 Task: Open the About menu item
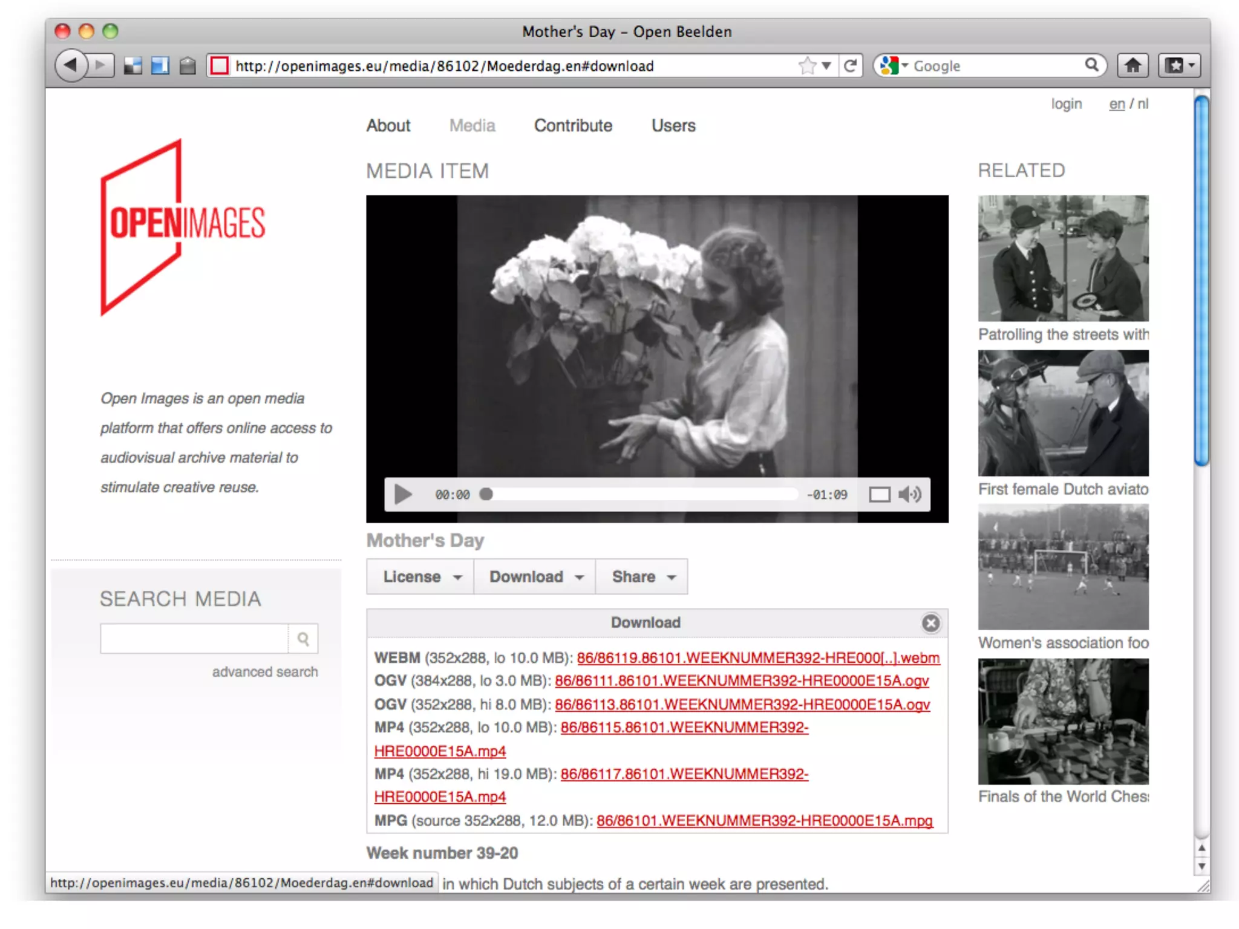click(x=388, y=126)
